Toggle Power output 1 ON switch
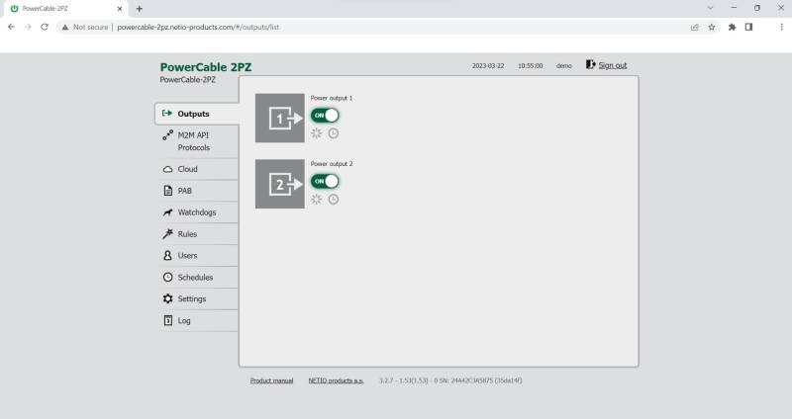The width and height of the screenshot is (792, 419). tap(325, 116)
